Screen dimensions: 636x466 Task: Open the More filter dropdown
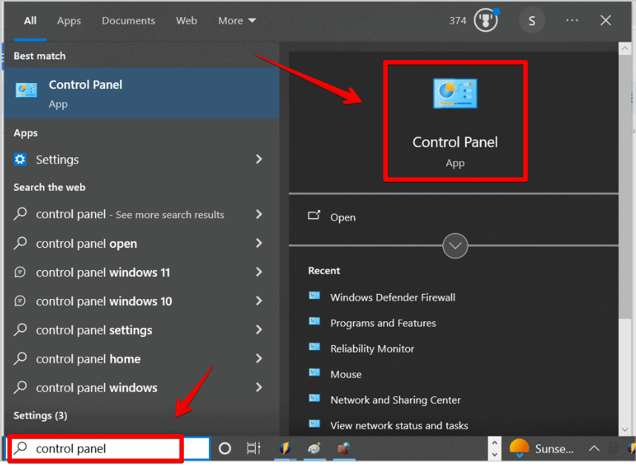click(x=237, y=21)
